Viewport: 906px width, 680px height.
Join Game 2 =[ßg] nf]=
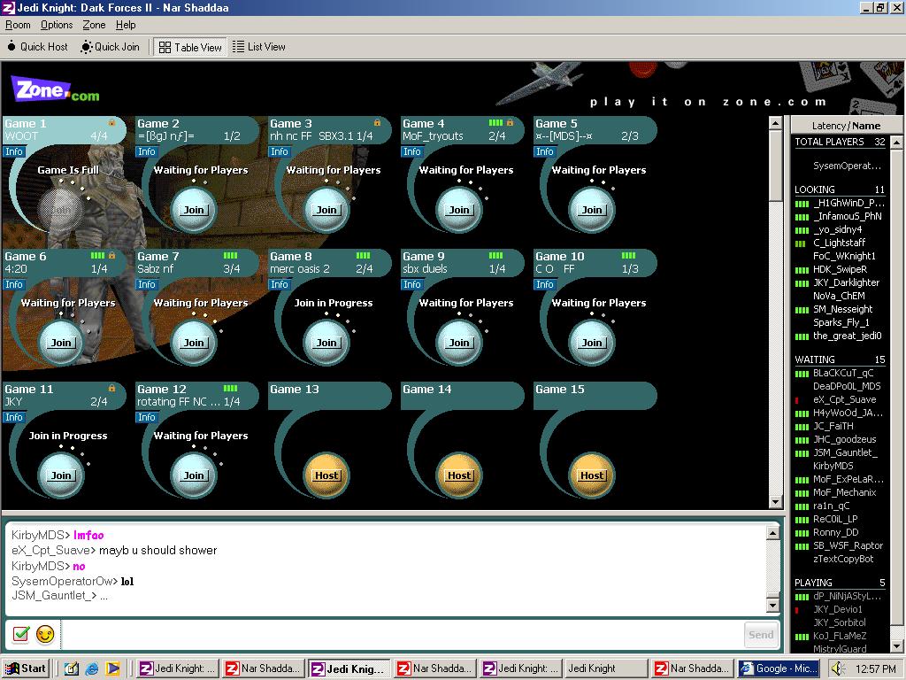click(x=194, y=210)
